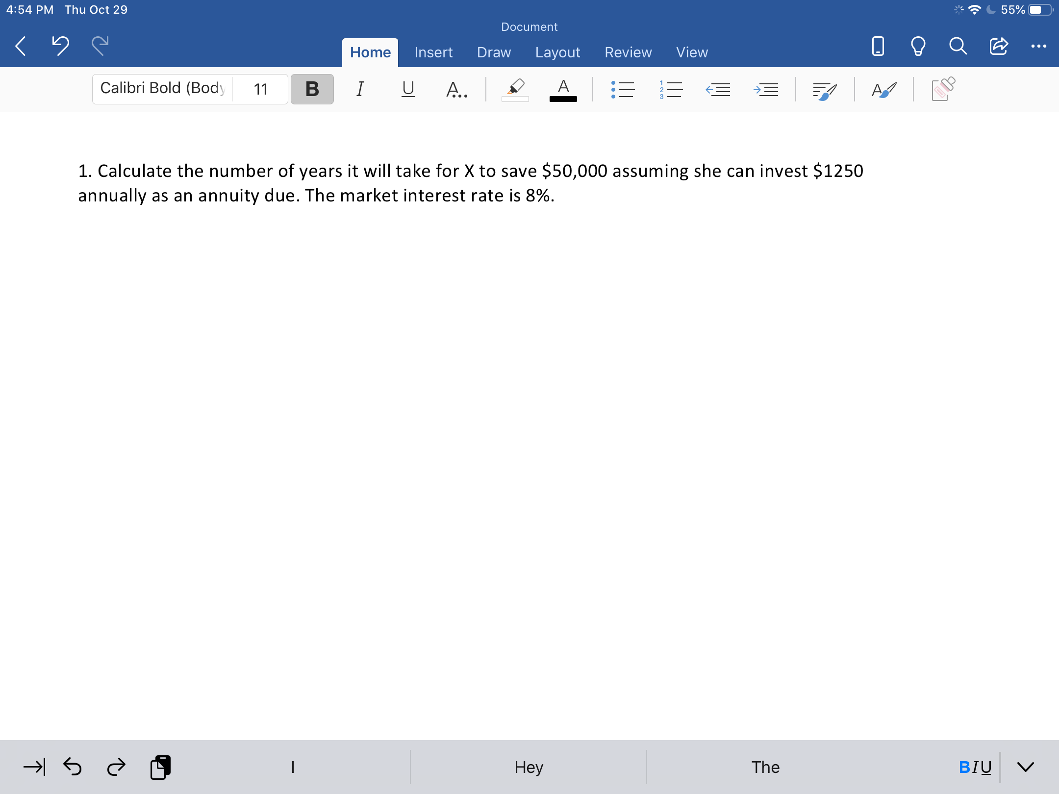Open the Calibri Bold font dropdown
Viewport: 1059px width, 794px height.
coord(162,89)
